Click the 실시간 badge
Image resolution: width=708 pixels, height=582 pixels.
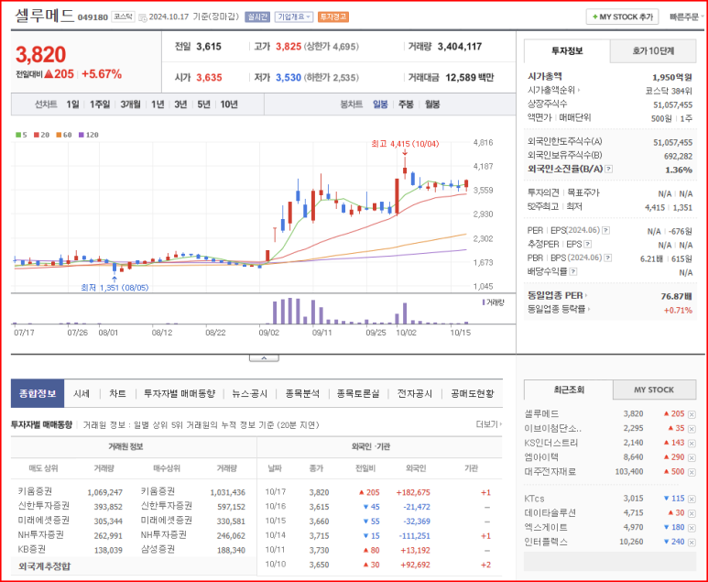[x=257, y=17]
